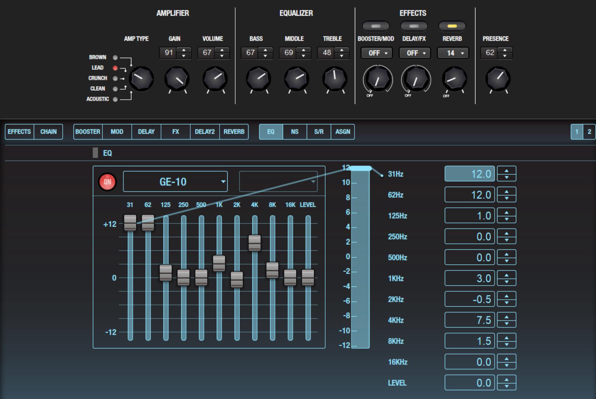
Task: Click the 31 Hz band fader handle
Action: pyautogui.click(x=130, y=223)
